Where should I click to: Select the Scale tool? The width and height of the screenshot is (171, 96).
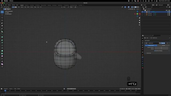click(2, 23)
